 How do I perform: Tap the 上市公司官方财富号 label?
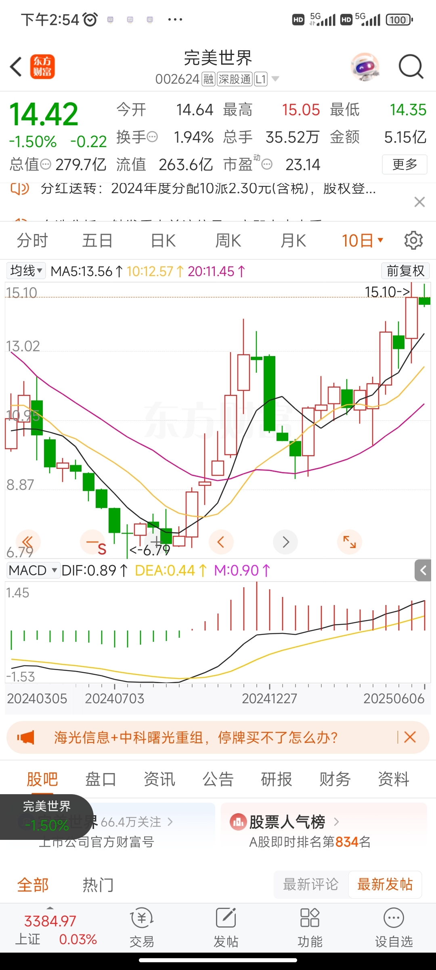(x=96, y=842)
